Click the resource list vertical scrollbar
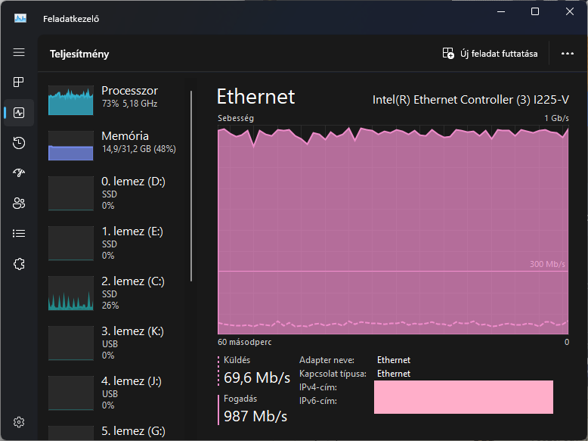This screenshot has height=441, width=588. tap(191, 186)
